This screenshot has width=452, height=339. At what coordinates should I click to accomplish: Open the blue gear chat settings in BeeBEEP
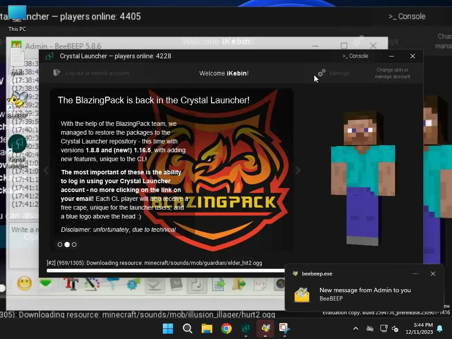(133, 284)
